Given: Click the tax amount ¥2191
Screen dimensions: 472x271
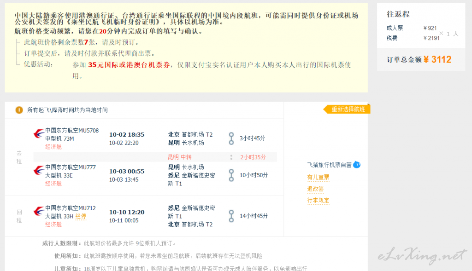Looking at the screenshot, I should [x=431, y=38].
